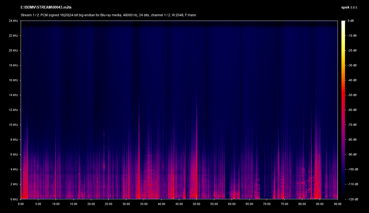Click the 75:00 time axis marker
The width and height of the screenshot is (369, 213).
pos(284,204)
